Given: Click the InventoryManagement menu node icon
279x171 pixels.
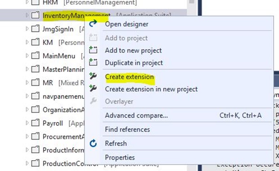Looking at the screenshot, I should pos(35,15).
